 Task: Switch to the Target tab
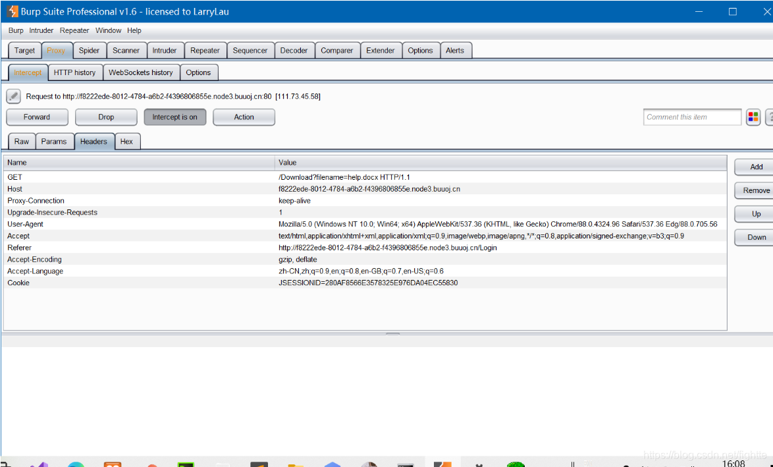[x=24, y=50]
